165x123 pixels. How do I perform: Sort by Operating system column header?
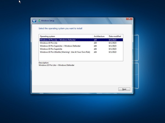[66, 36]
